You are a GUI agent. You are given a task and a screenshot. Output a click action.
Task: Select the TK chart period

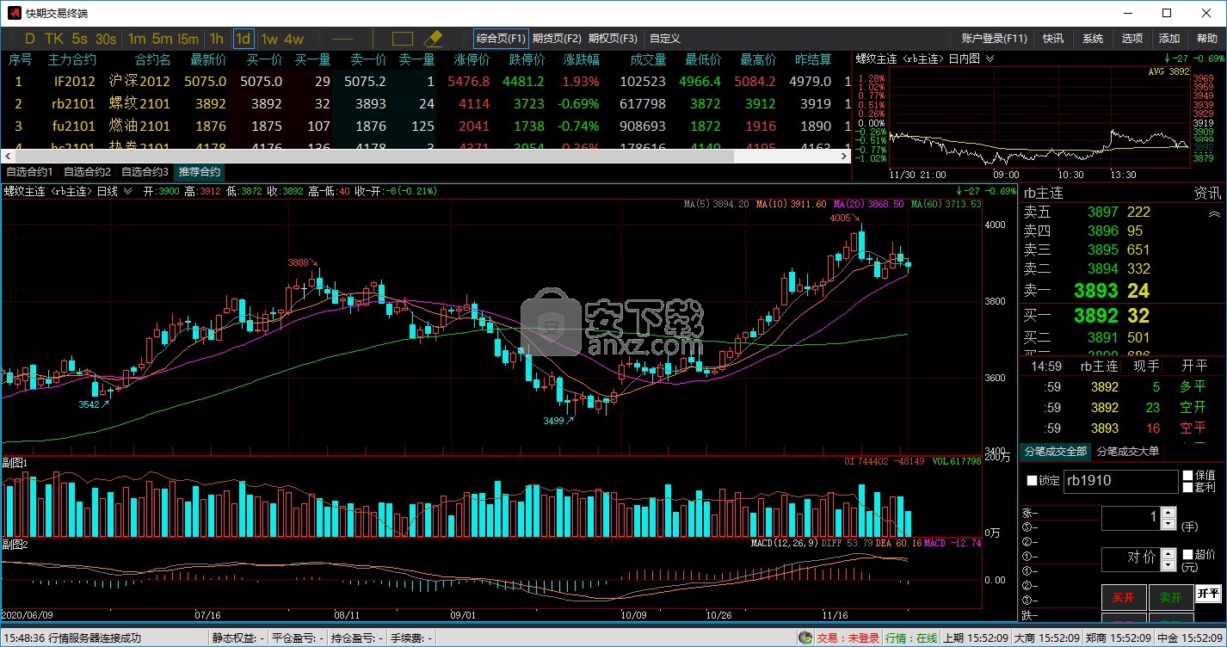coord(54,39)
